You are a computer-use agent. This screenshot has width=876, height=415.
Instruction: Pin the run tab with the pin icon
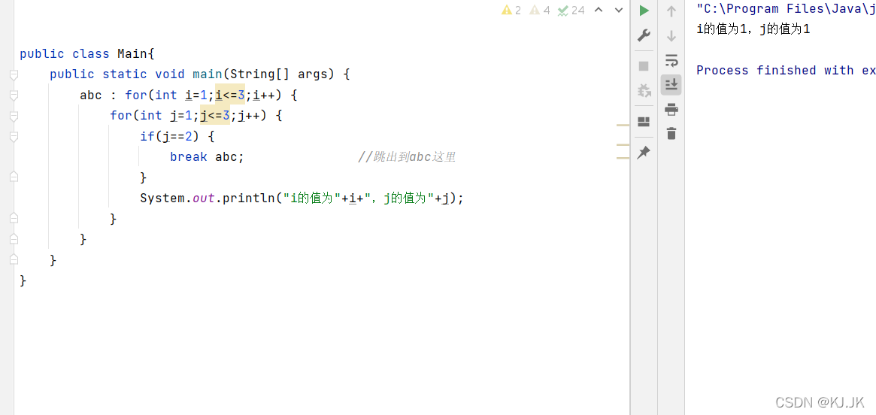[x=644, y=153]
